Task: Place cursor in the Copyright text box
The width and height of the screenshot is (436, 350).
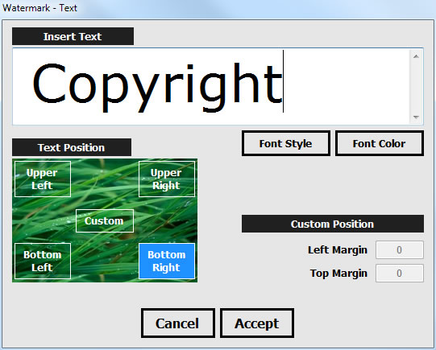Action: (x=211, y=86)
